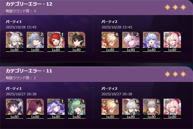Click the カテゴリーエラー・12 stage header
Screen dimensions: 193x129
tap(29, 4)
